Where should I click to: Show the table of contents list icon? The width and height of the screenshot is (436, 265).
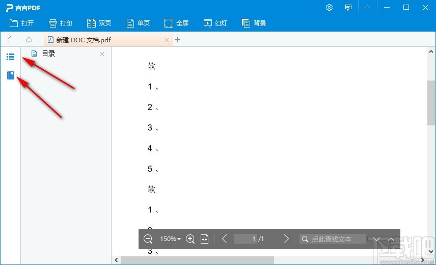tap(10, 57)
